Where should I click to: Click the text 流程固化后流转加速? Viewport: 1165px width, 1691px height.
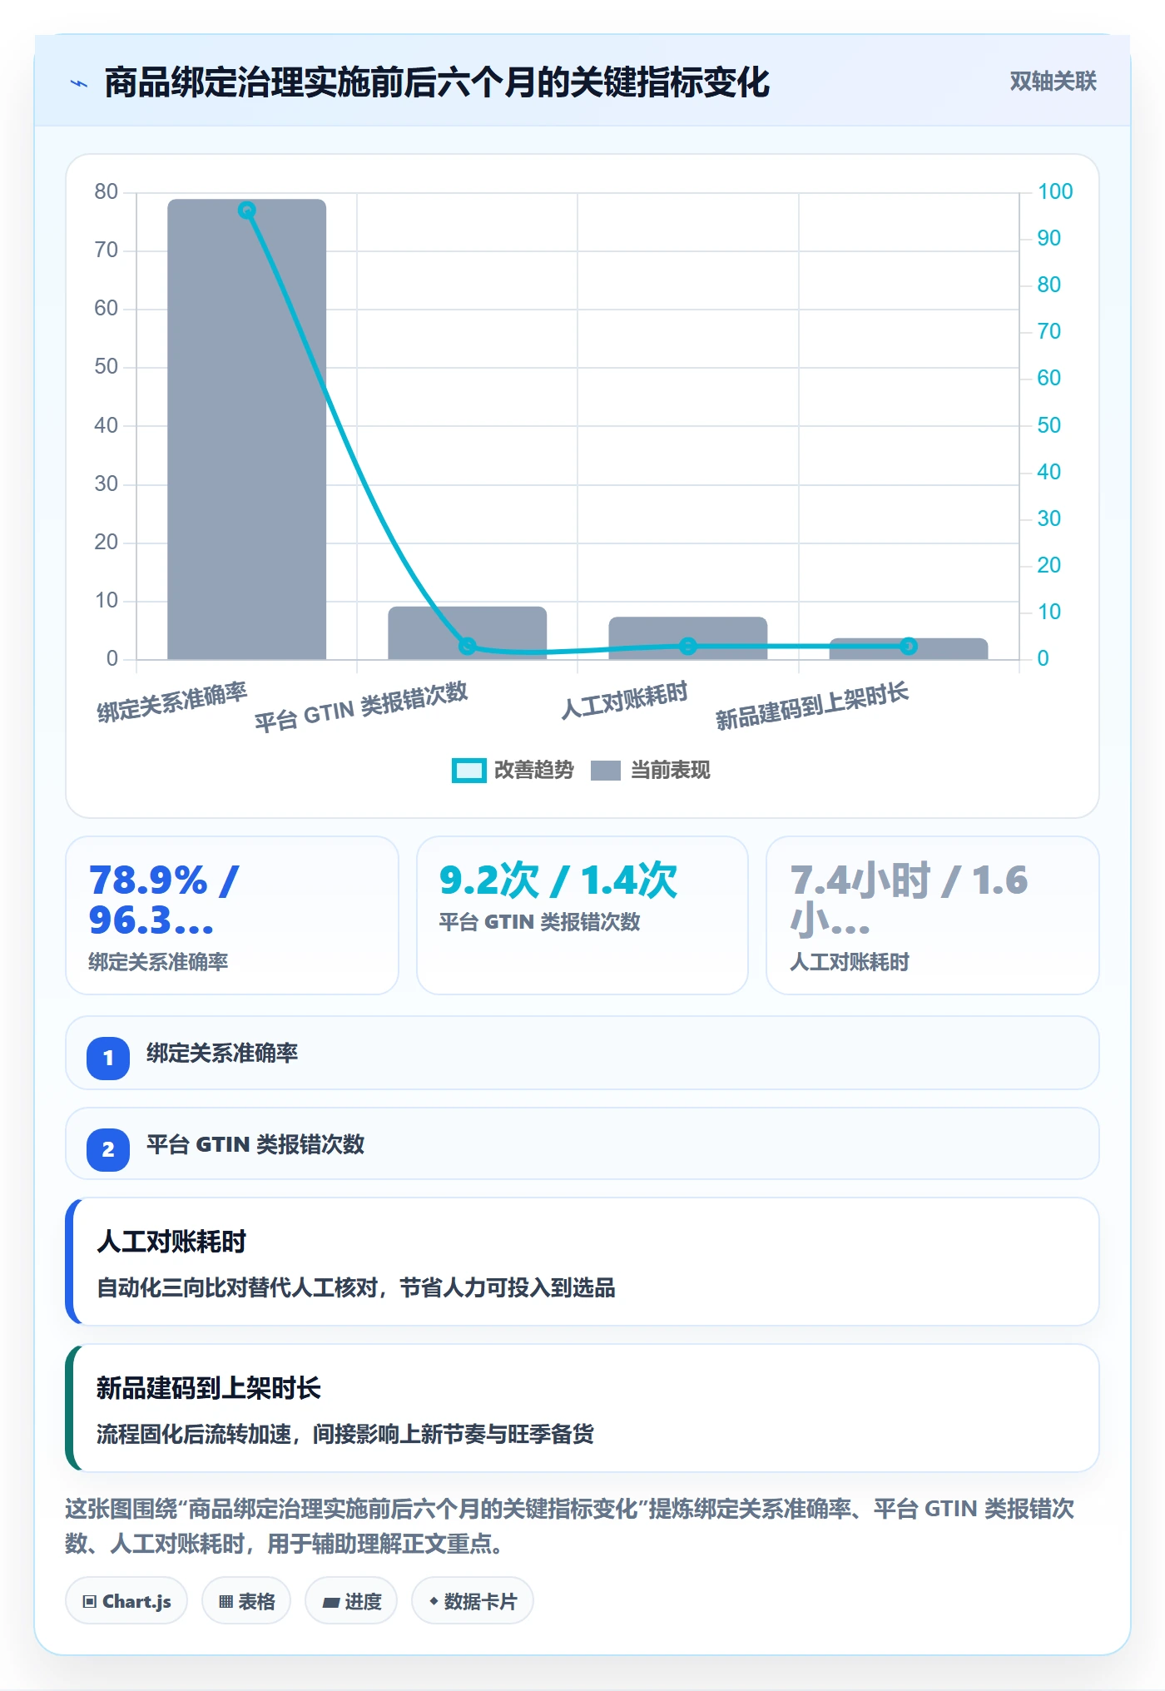(x=194, y=1435)
